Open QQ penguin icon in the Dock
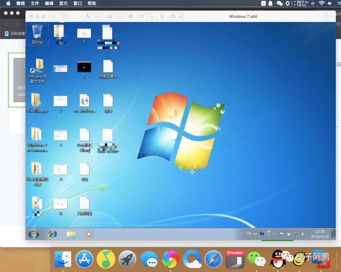Screen dimensions: 341x272 coord(278,259)
